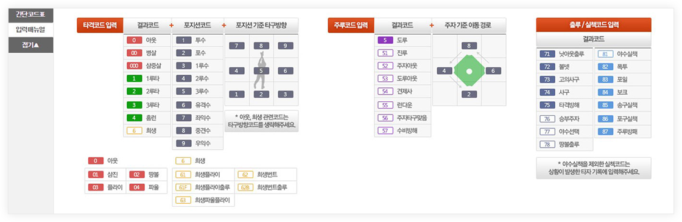This screenshot has height=222, width=682.
Task: Click the batter silhouette in the direction grid
Action: [x=261, y=70]
